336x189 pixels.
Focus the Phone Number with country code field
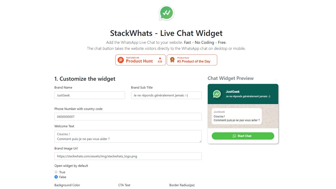(128, 117)
